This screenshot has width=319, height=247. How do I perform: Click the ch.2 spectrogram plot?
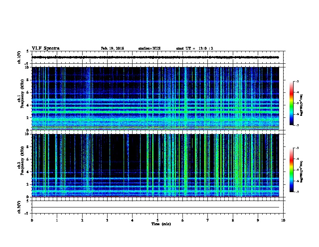point(155,165)
